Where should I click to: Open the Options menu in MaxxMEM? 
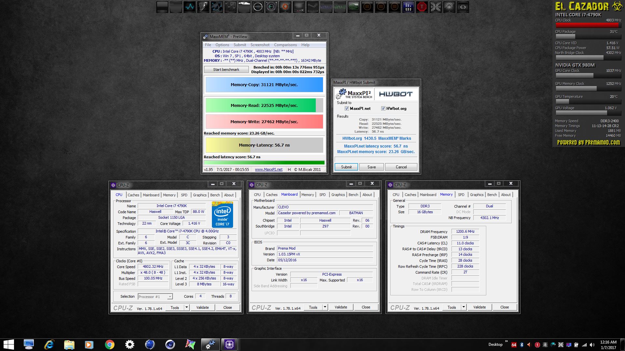(222, 45)
